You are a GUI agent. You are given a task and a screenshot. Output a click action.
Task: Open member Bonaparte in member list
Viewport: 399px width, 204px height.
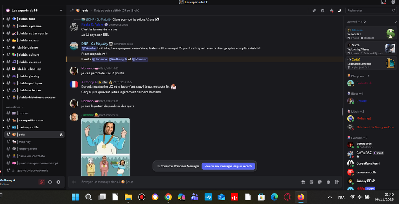[x=371, y=145]
